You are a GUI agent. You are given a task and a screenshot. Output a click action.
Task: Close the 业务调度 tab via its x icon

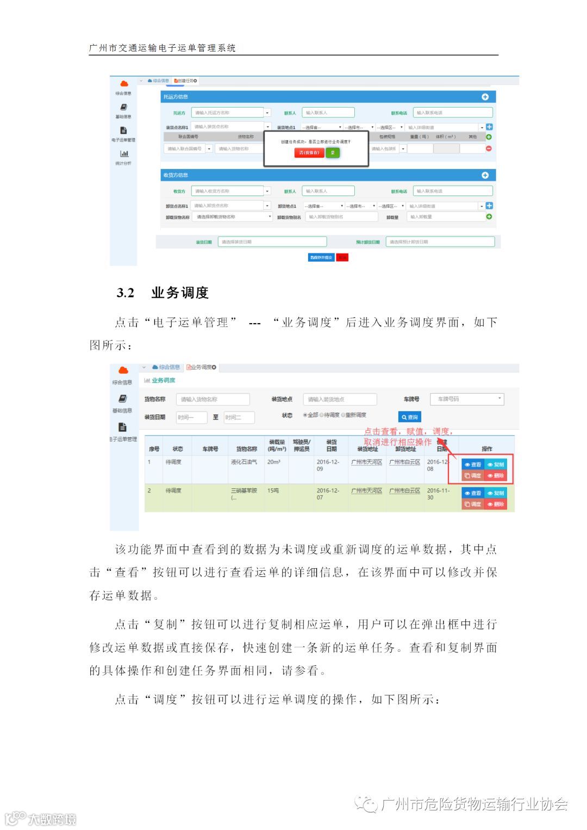[214, 367]
